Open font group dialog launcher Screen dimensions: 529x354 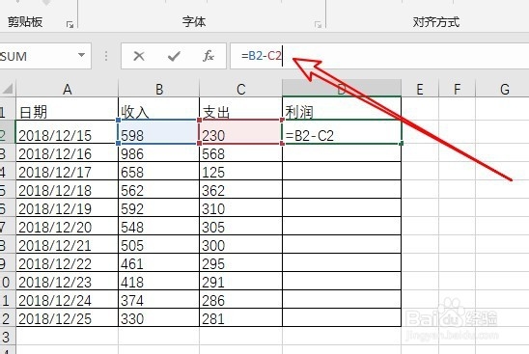click(318, 24)
